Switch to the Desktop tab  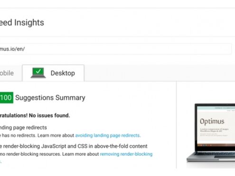point(53,73)
